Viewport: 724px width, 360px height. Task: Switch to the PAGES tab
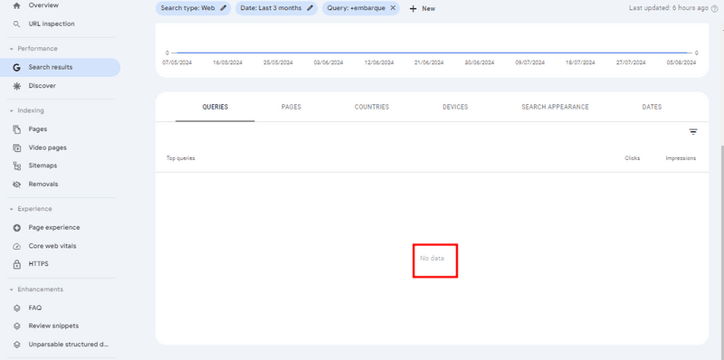[291, 107]
